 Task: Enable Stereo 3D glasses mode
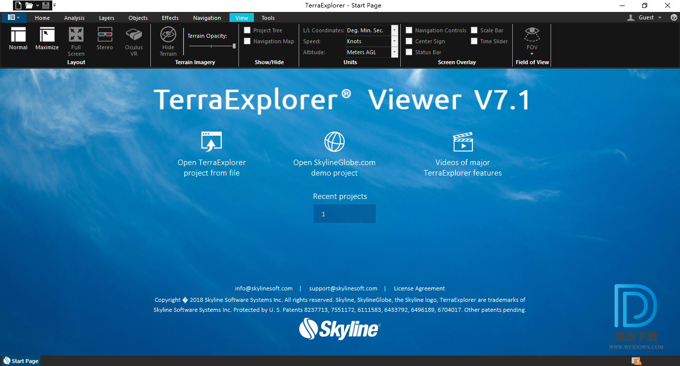pos(105,35)
